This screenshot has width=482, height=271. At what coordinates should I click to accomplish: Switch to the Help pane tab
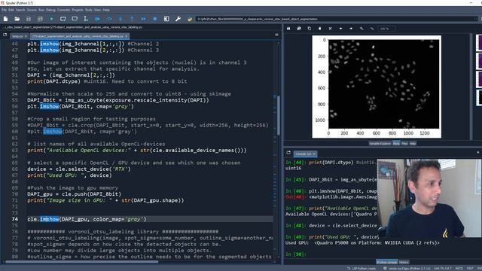click(x=413, y=144)
